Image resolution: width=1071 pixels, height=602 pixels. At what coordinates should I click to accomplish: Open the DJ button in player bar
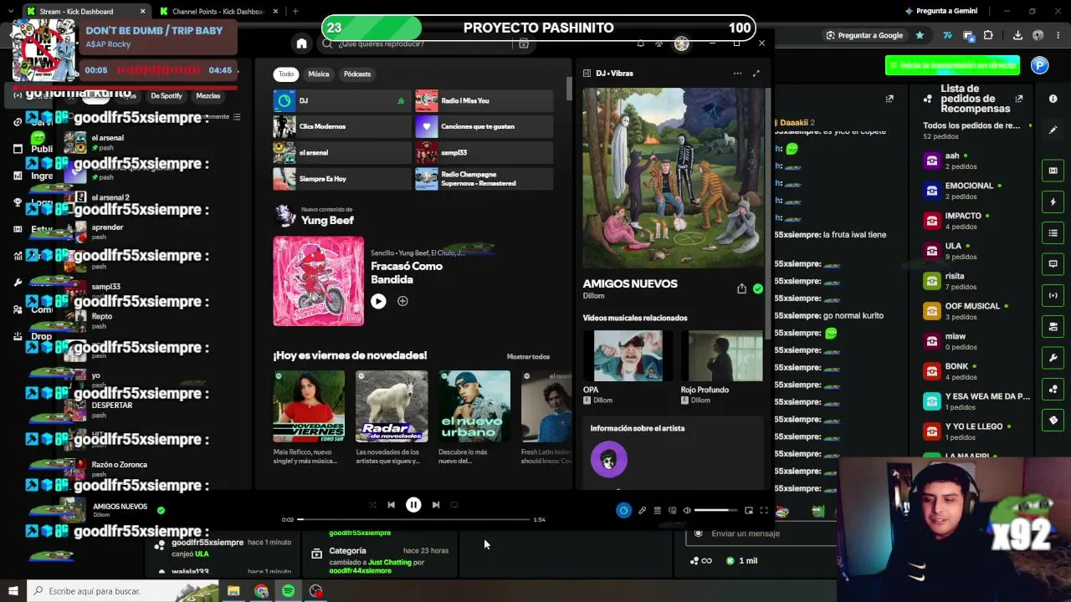(623, 510)
